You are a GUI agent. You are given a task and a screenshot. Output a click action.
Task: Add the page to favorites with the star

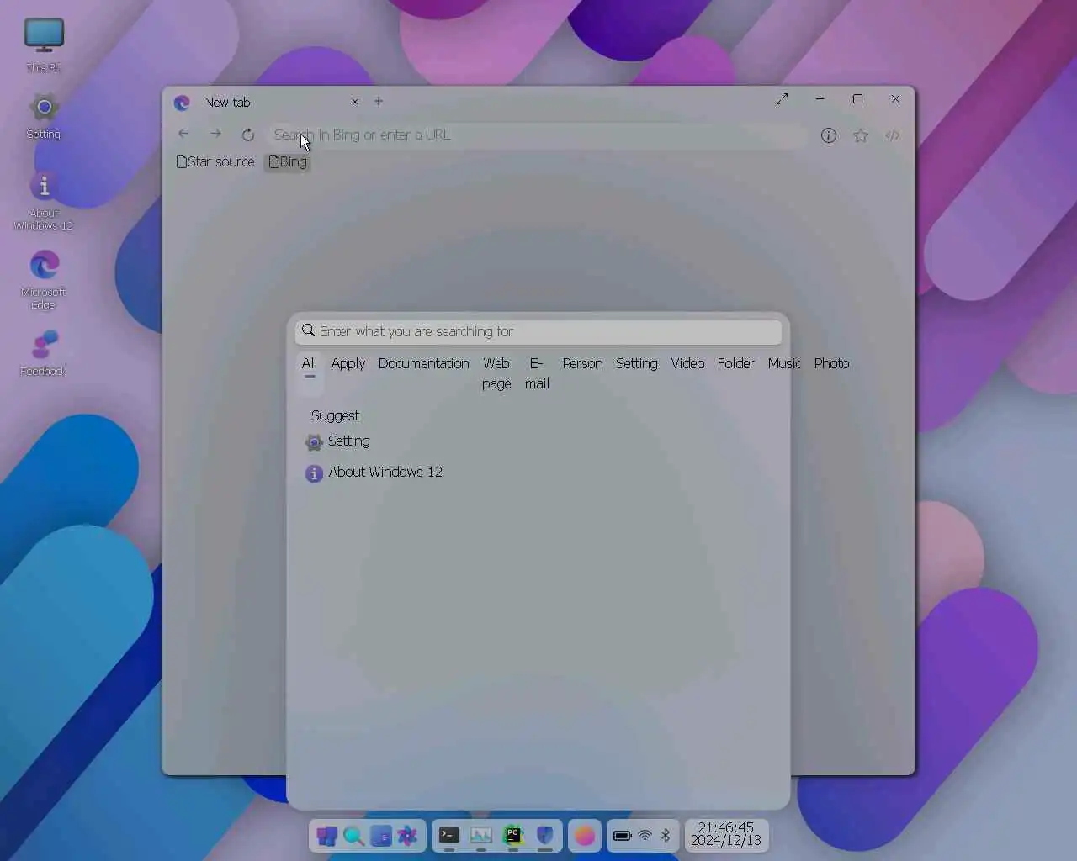point(861,135)
